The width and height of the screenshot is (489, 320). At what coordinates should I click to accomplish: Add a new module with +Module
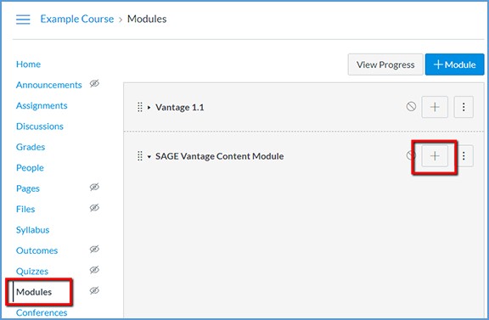point(455,65)
